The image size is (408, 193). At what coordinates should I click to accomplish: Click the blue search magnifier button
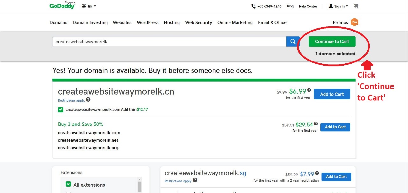(293, 41)
